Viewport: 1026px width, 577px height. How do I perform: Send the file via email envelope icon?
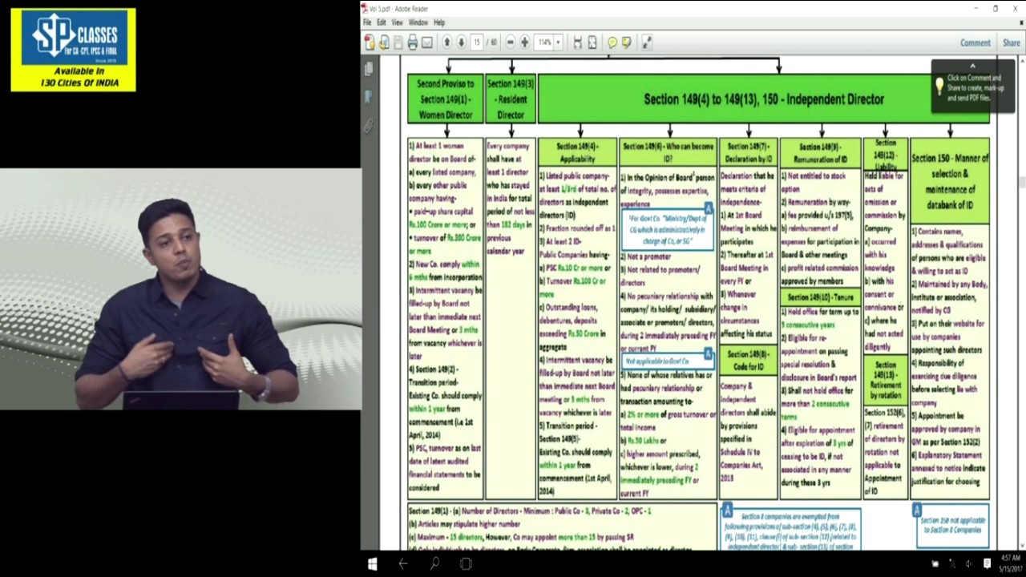point(427,42)
